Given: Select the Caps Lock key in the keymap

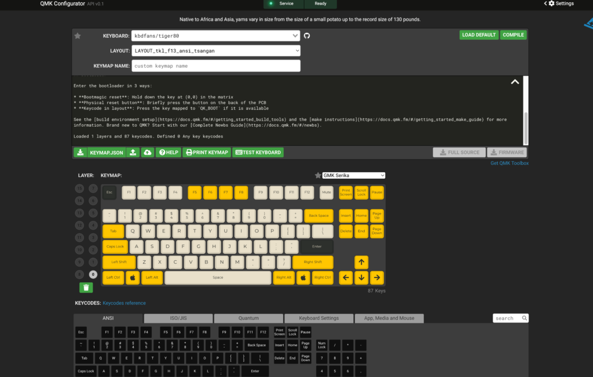Looking at the screenshot, I should click(x=115, y=247).
